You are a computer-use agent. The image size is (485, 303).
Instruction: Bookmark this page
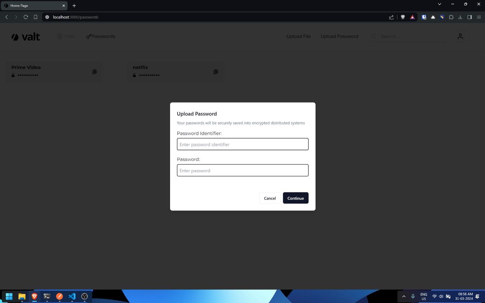35,17
